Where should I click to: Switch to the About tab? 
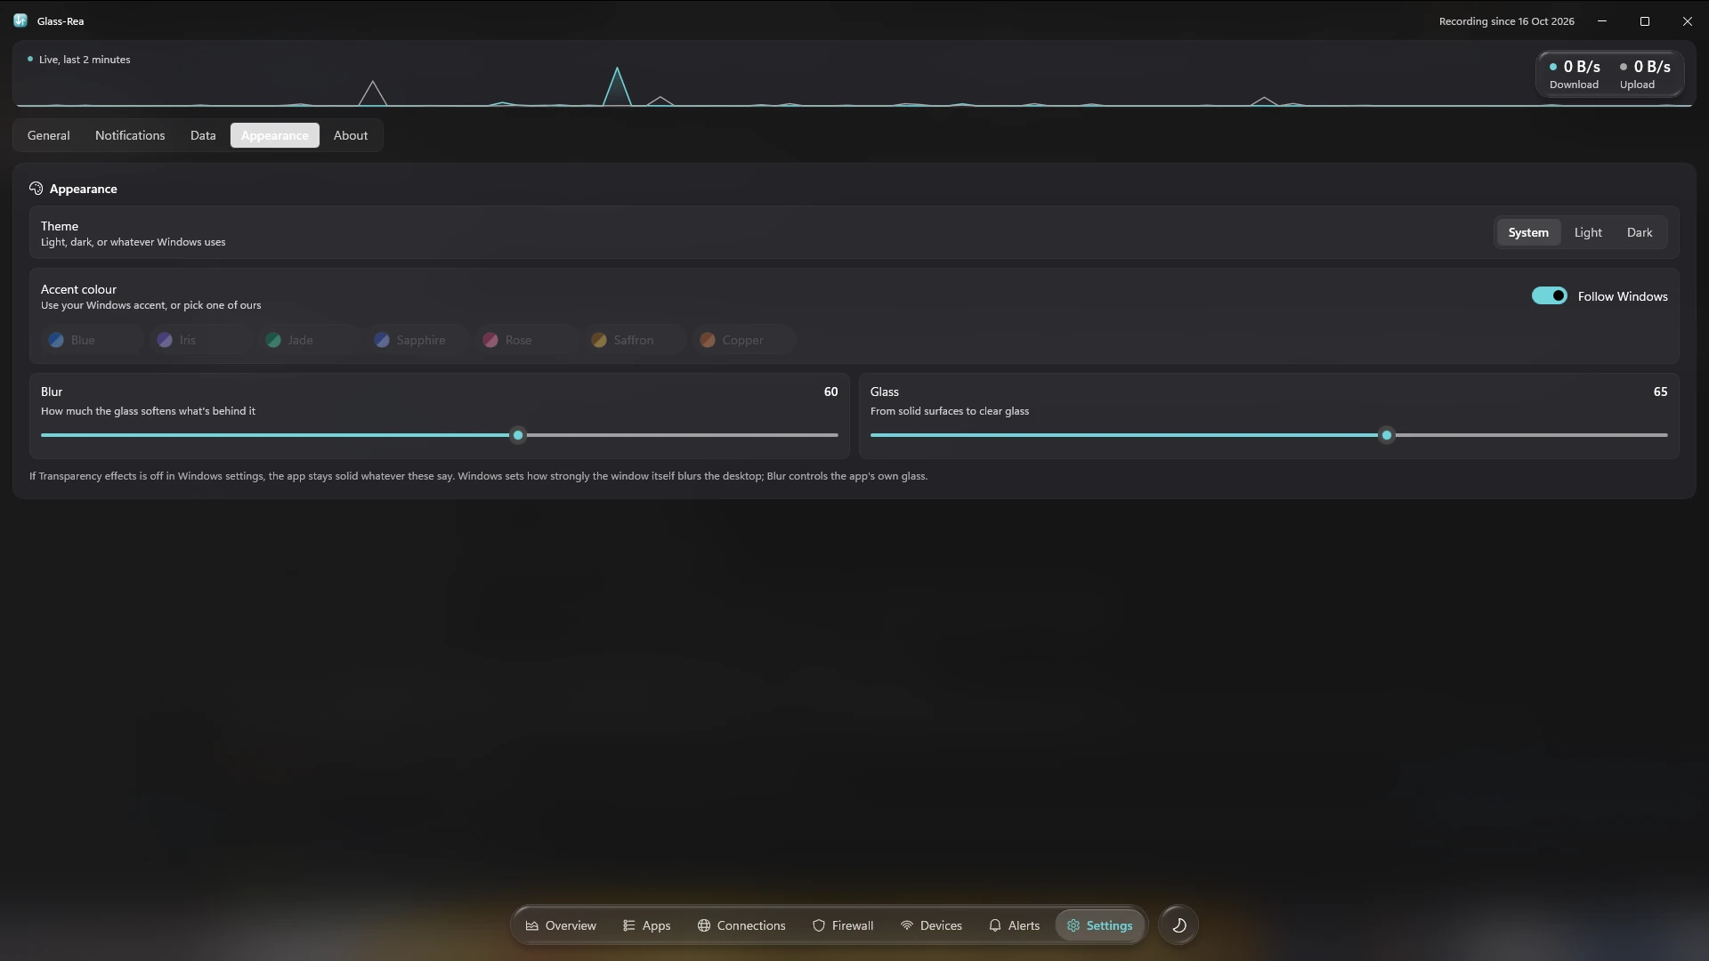(351, 135)
